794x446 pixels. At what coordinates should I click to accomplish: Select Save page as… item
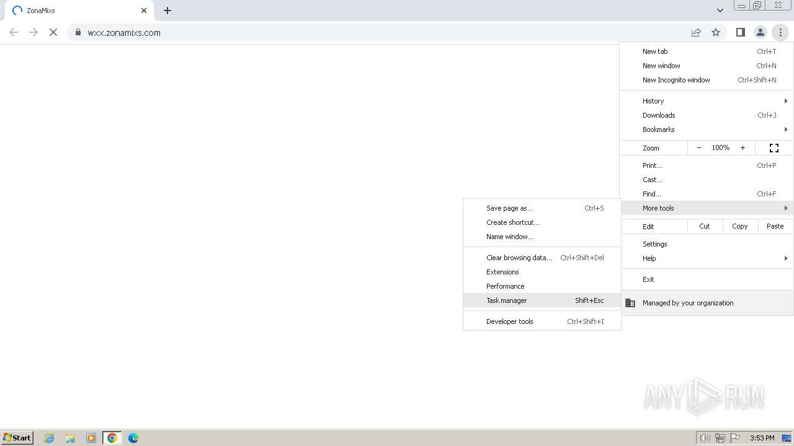click(542, 208)
